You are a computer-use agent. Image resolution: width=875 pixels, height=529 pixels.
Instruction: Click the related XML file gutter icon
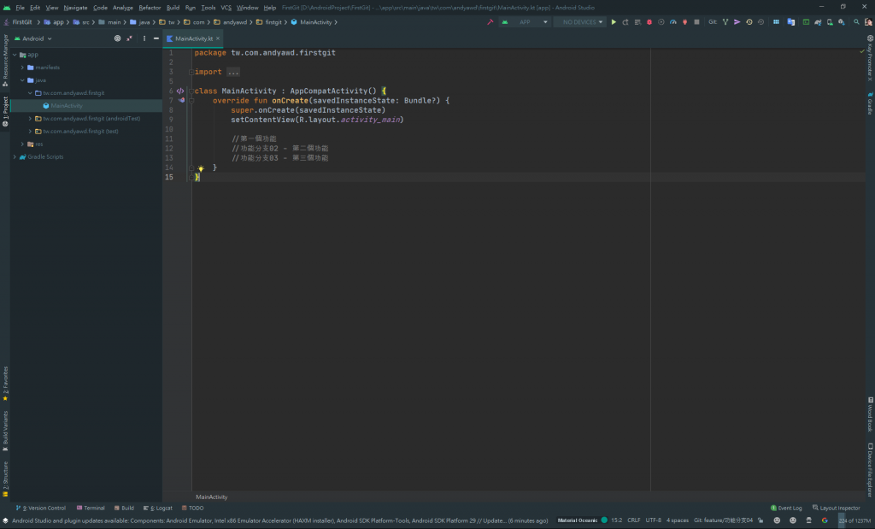(180, 91)
